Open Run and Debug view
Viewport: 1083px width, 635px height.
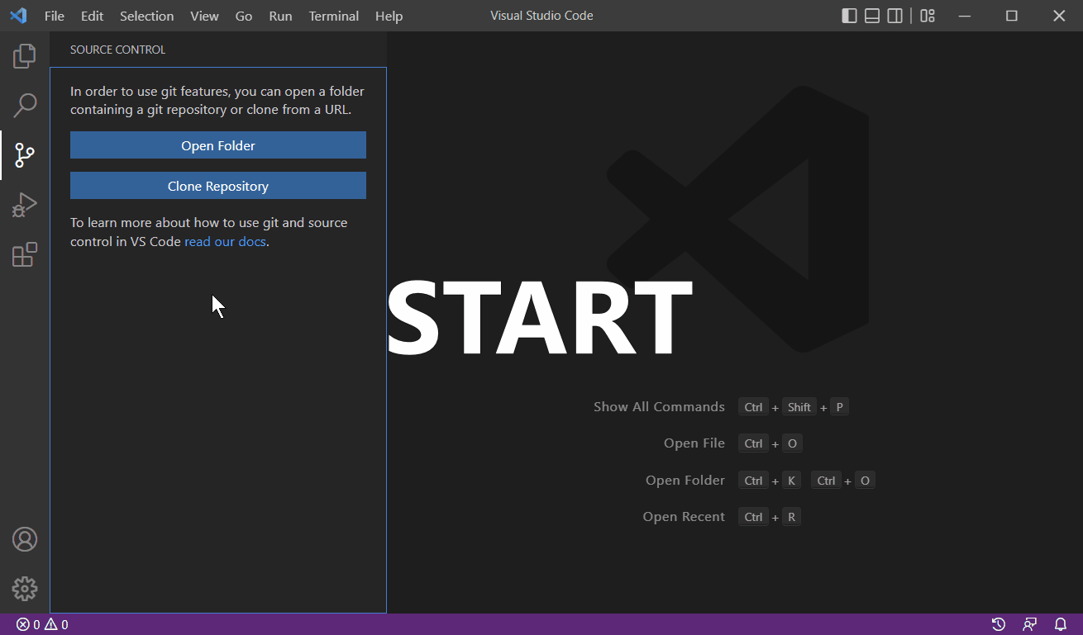point(25,205)
